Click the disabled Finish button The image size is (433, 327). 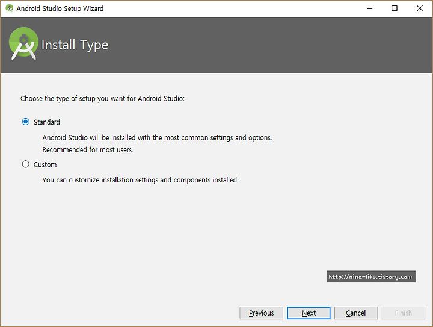404,313
